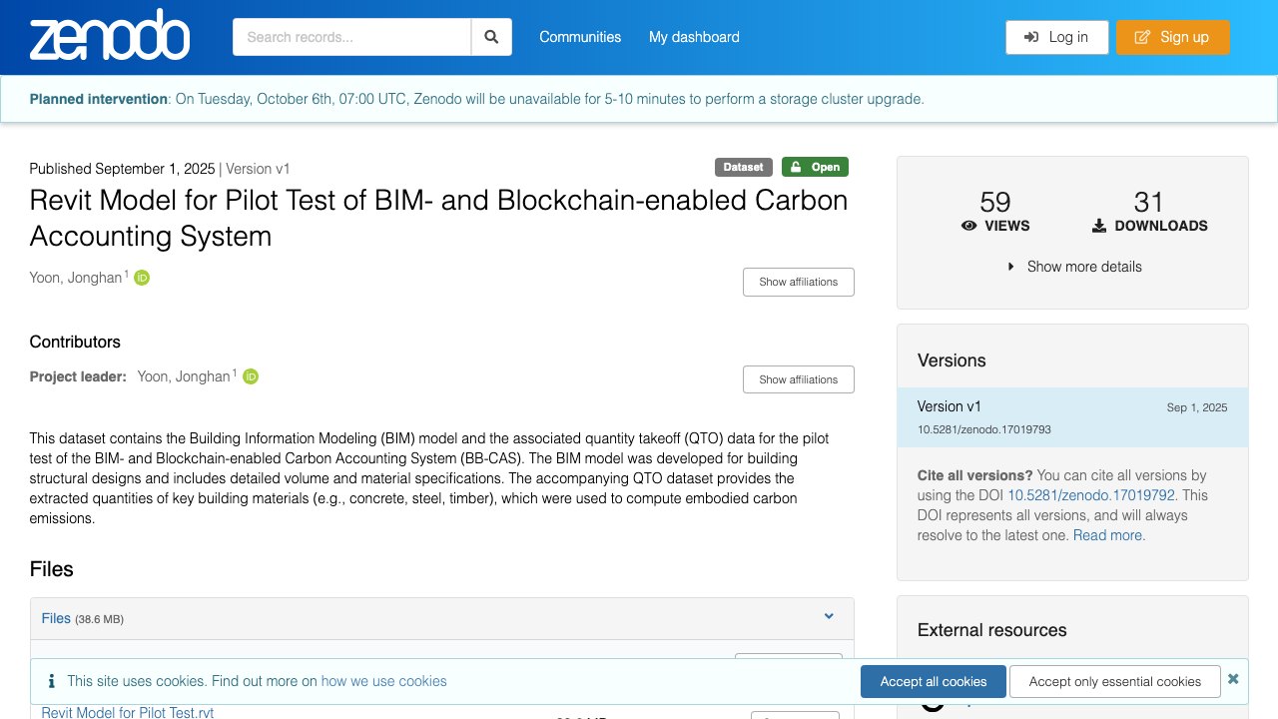Open the Communities menu item
Viewport: 1278px width, 719px height.
(580, 37)
